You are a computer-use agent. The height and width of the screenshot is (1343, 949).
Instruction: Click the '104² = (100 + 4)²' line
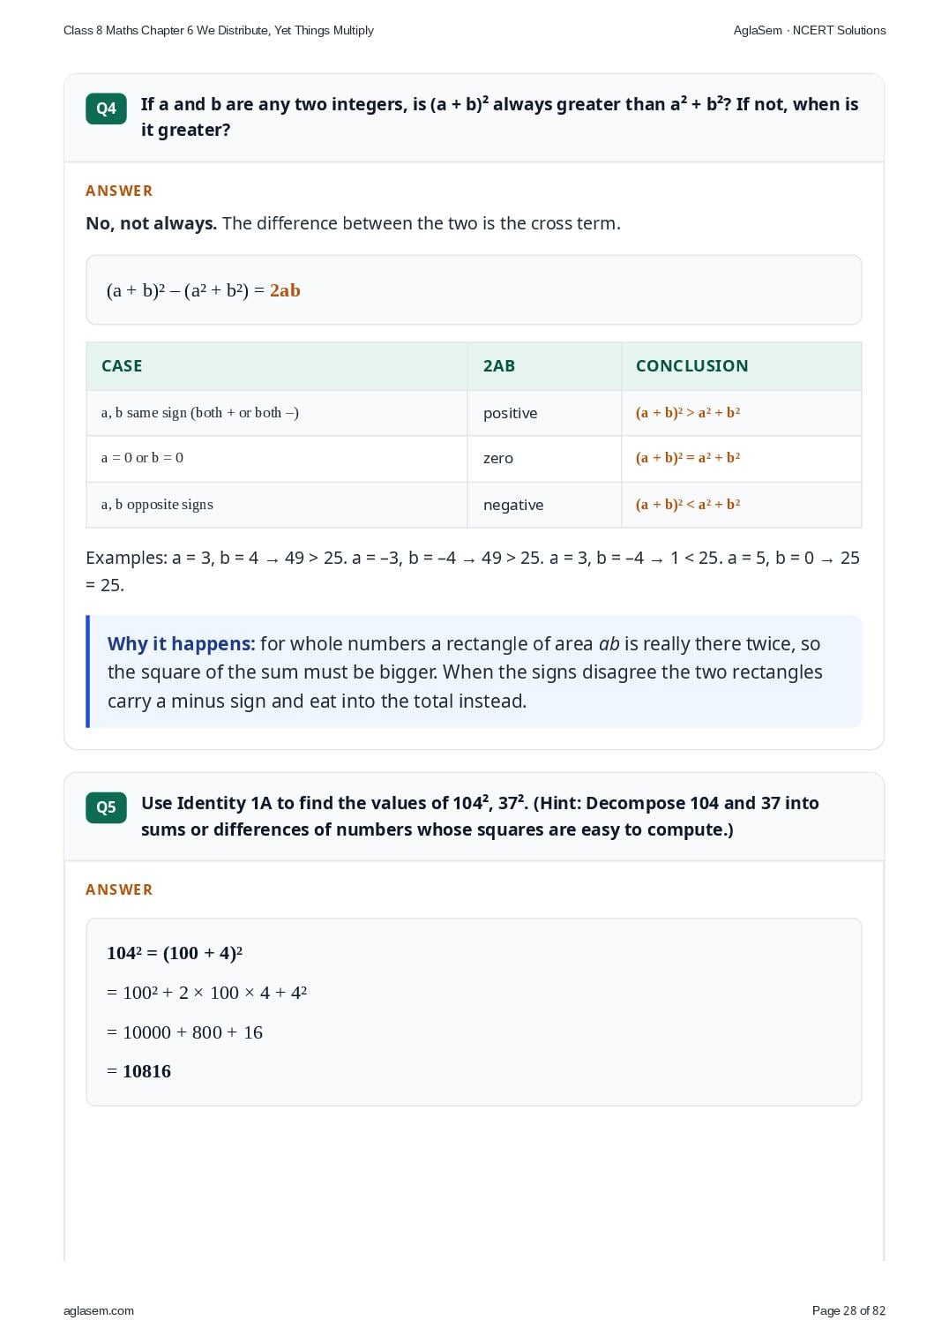(175, 953)
